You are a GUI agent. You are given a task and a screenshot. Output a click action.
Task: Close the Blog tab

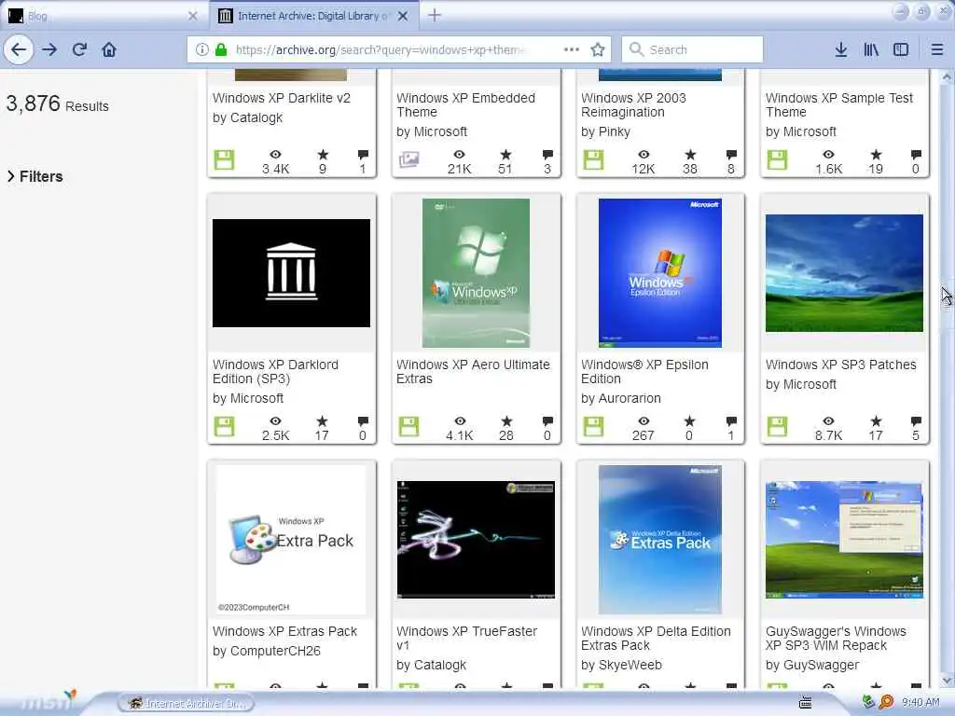tap(192, 16)
